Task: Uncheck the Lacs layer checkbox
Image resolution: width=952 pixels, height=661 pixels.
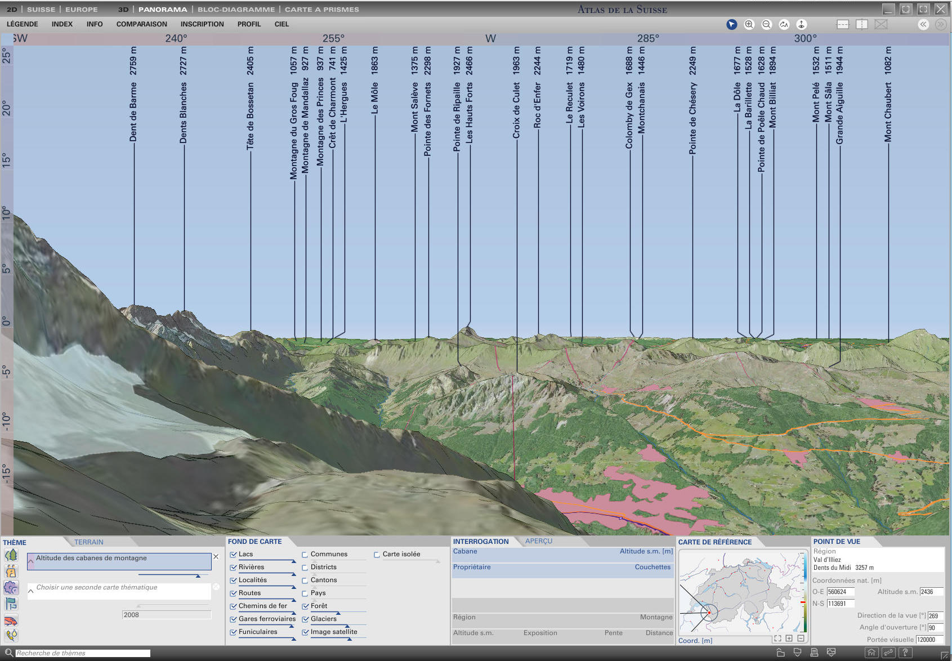Action: pos(233,555)
